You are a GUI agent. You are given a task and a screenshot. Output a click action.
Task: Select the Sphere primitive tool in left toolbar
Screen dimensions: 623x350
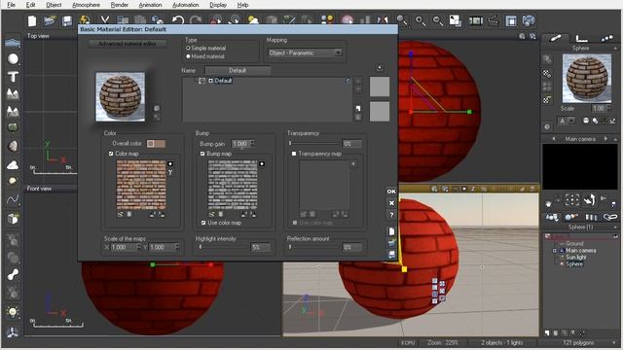click(x=13, y=59)
